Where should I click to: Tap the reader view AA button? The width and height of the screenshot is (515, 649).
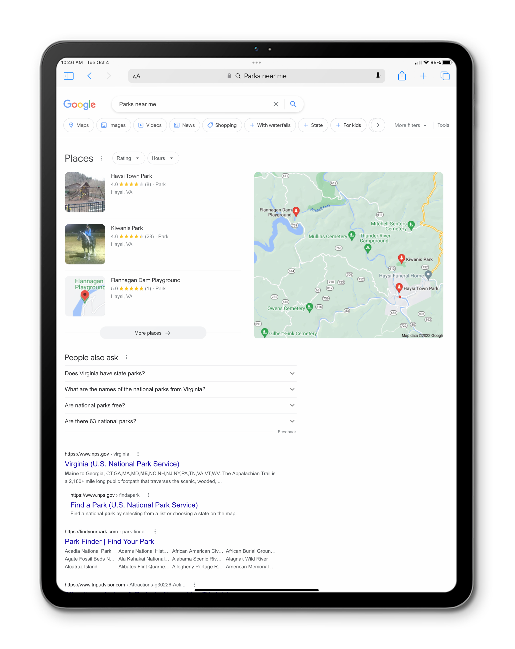(x=137, y=76)
